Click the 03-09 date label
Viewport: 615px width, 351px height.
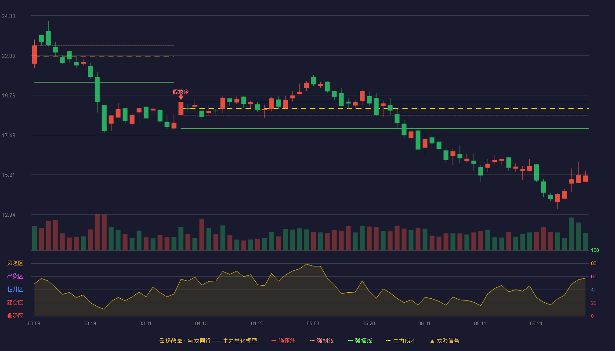point(34,323)
